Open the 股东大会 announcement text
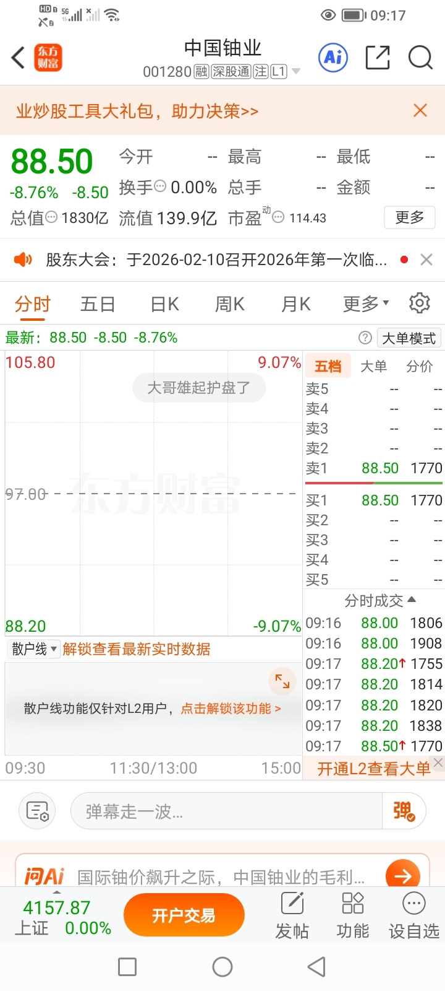 point(216,260)
